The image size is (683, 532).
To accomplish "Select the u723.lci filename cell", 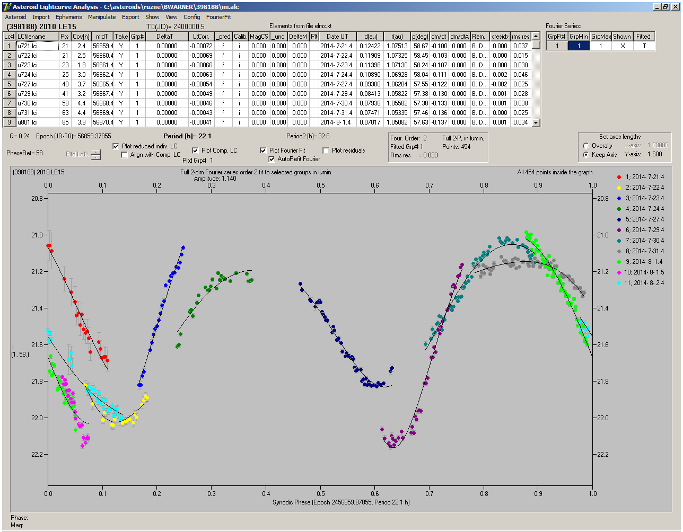I will tap(37, 65).
